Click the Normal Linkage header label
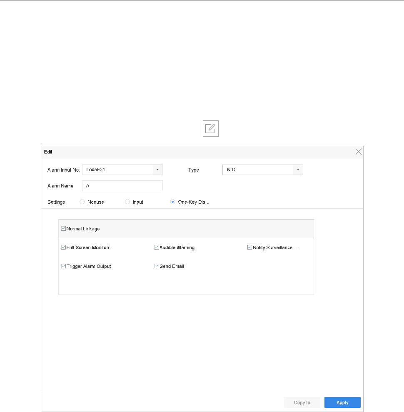This screenshot has width=404, height=412. (x=83, y=229)
